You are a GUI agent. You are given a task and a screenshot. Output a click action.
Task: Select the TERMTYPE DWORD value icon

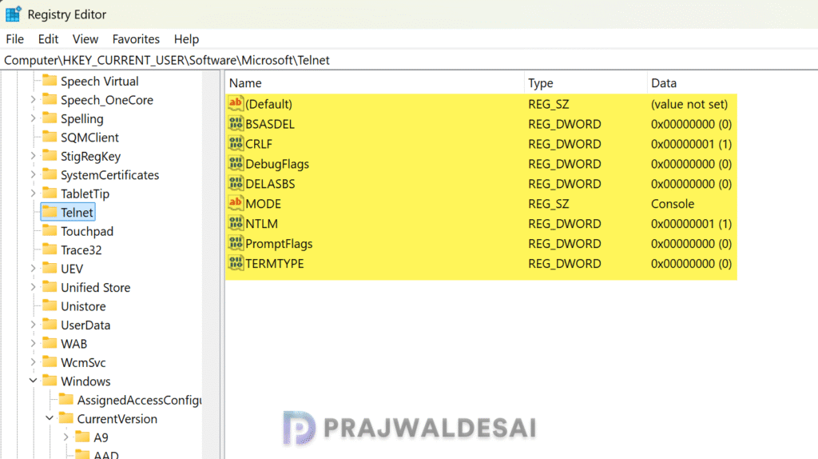point(236,263)
